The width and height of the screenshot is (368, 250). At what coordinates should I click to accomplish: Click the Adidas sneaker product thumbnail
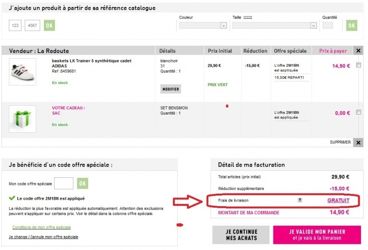(x=22, y=71)
